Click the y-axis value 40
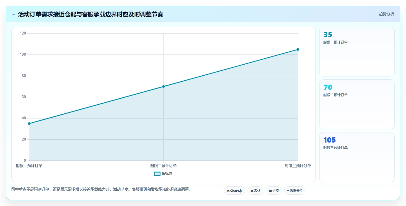Screen dimensions: 406x206 coord(24,118)
